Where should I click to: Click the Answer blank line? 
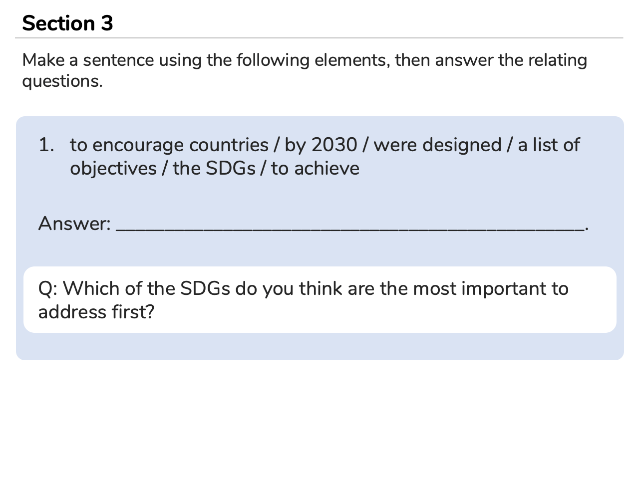tap(349, 228)
